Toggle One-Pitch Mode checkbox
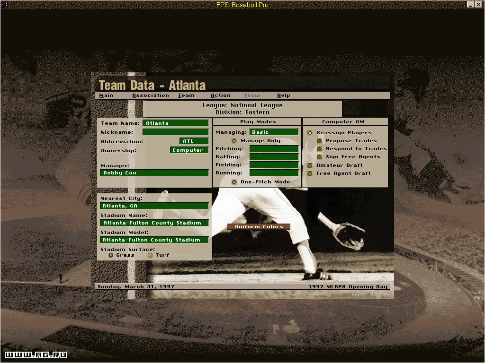This screenshot has height=363, width=485. (x=234, y=182)
